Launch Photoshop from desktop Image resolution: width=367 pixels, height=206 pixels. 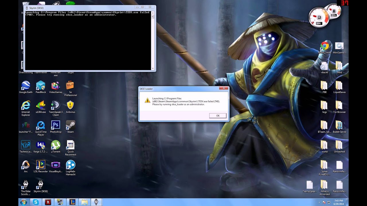[x=56, y=127]
